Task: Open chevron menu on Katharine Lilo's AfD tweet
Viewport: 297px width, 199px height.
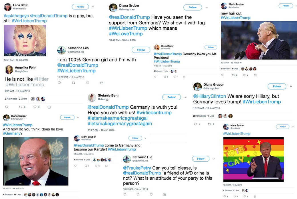Action: pyautogui.click(x=214, y=159)
